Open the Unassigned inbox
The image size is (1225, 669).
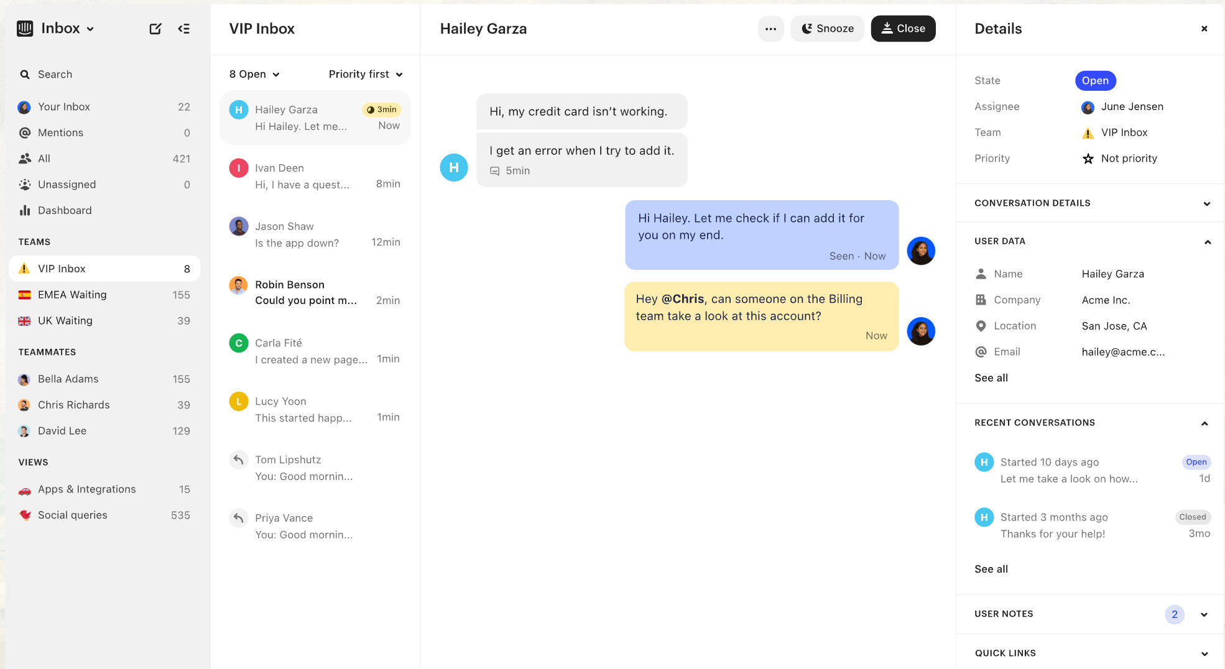pyautogui.click(x=67, y=184)
